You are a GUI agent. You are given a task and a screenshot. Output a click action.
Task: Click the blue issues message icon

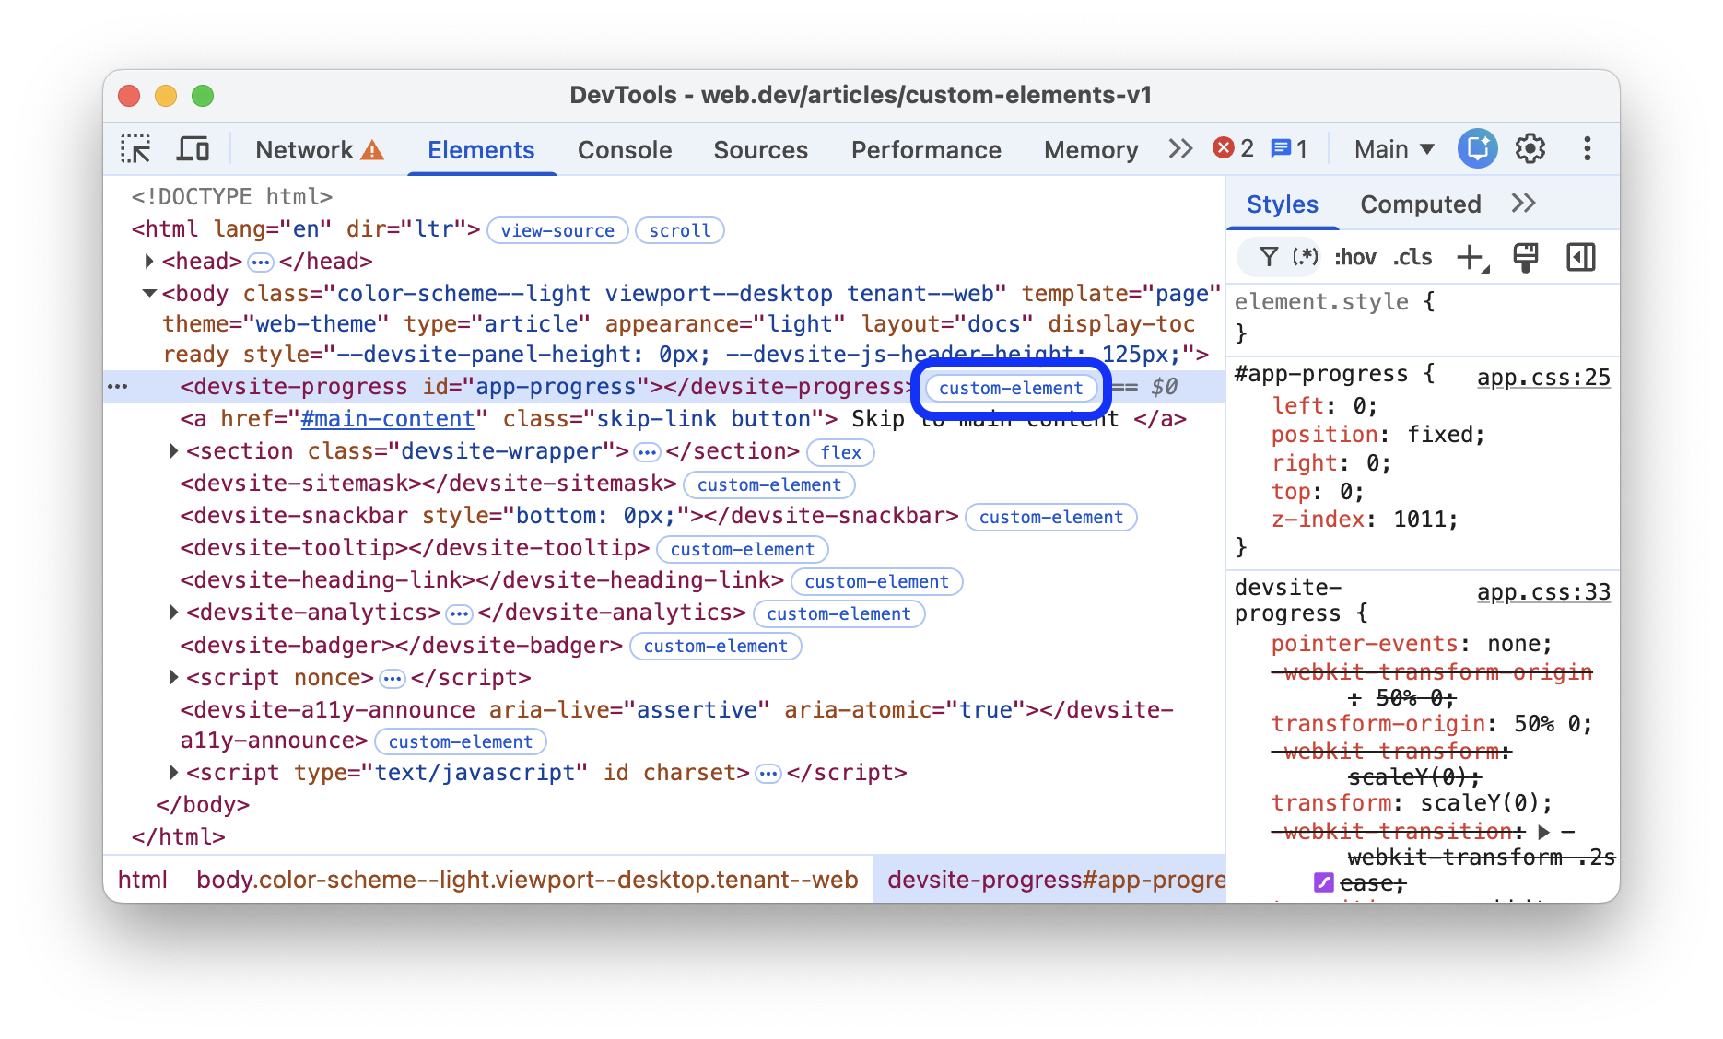coord(1280,148)
